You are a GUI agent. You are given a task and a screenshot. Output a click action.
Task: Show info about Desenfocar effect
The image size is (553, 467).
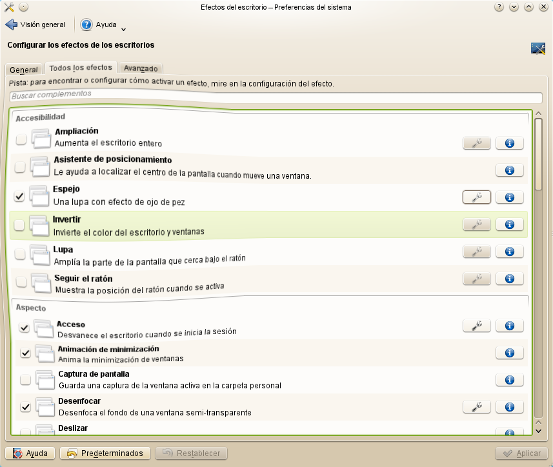[509, 407]
